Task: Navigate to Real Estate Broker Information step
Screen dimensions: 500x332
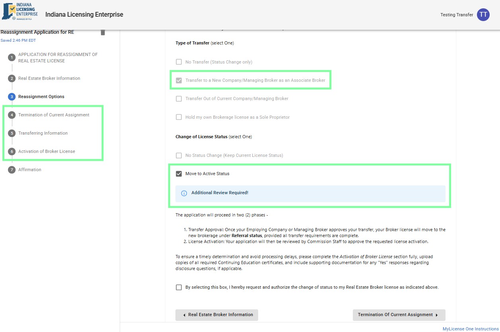Action: [x=49, y=78]
